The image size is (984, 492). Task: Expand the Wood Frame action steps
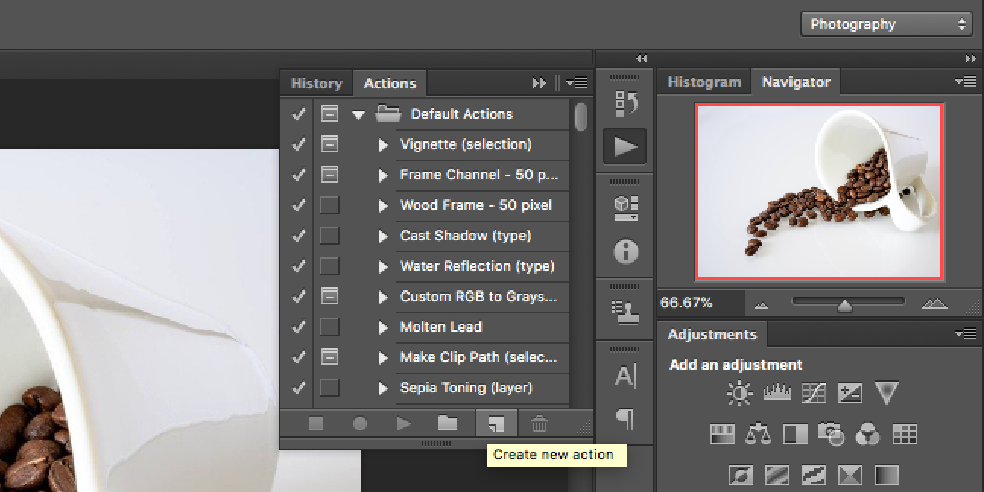[x=383, y=205]
